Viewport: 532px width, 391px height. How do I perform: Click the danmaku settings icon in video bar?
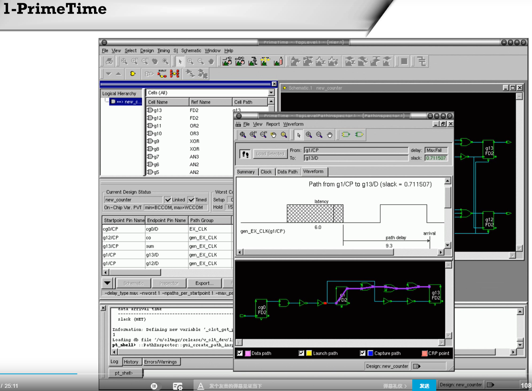[178, 386]
